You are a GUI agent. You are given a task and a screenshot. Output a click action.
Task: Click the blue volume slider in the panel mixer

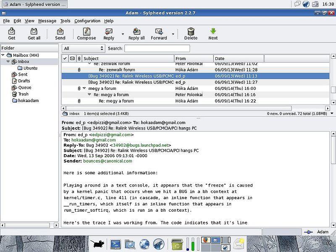coord(188,244)
